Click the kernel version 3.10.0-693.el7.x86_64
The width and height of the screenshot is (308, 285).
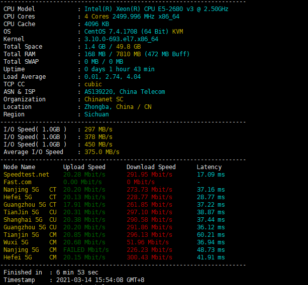[121, 39]
